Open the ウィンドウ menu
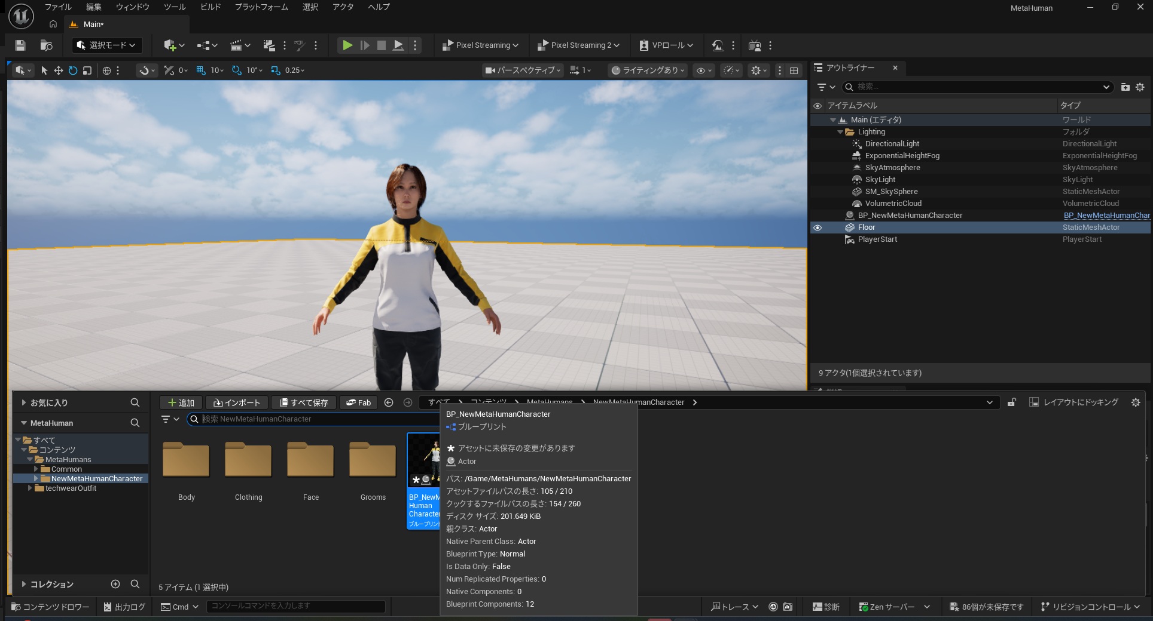Image resolution: width=1153 pixels, height=621 pixels. (x=132, y=7)
